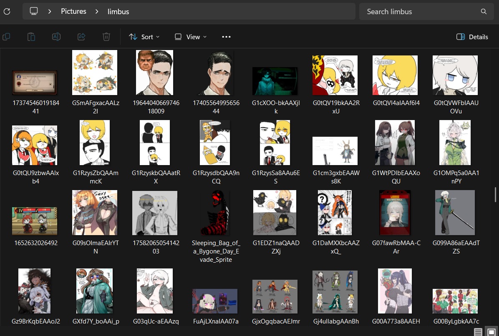Switch to large thumbnails view icon in status bar
499x336 pixels.
(491, 332)
